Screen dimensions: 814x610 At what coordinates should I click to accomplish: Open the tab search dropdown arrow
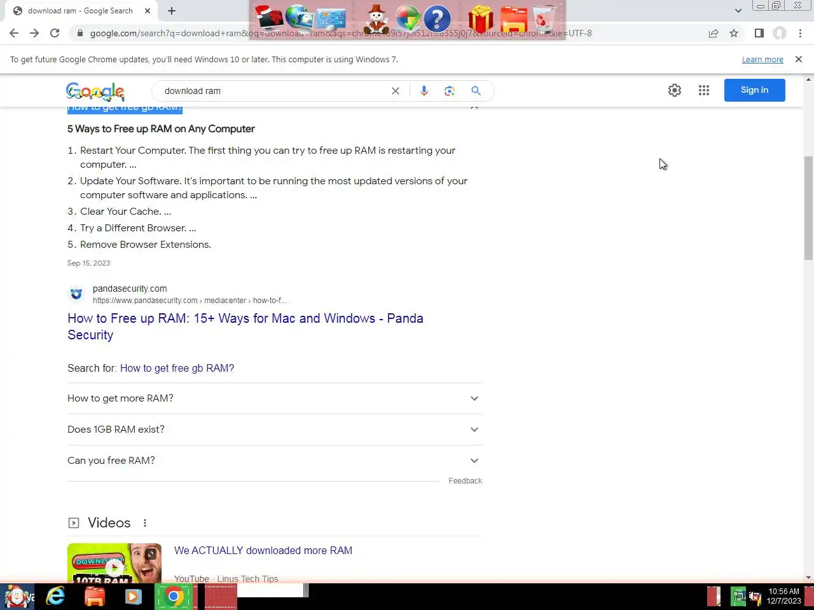738,11
